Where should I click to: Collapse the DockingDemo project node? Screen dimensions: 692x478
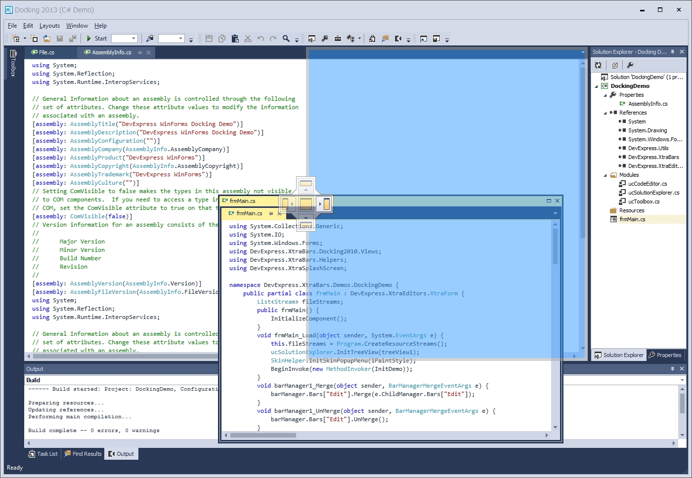pos(597,86)
